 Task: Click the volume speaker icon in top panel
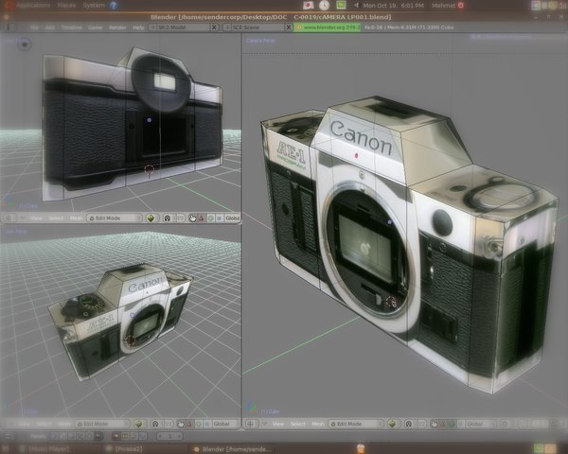point(357,5)
